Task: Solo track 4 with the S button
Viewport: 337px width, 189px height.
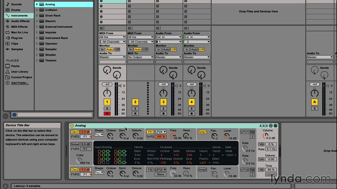Action: [x=191, y=109]
